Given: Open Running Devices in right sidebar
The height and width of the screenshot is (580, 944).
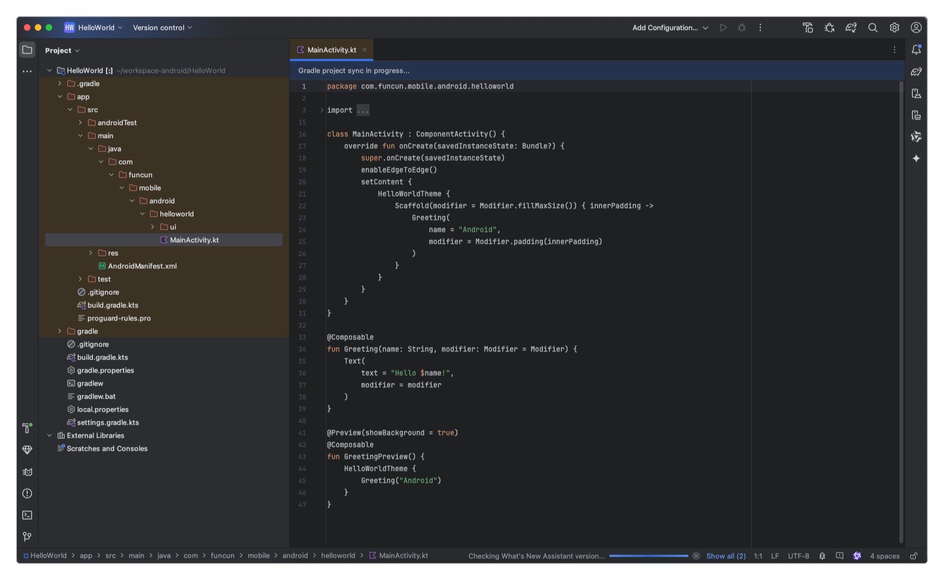Looking at the screenshot, I should pyautogui.click(x=916, y=115).
